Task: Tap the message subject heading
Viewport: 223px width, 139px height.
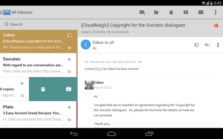Action: pyautogui.click(x=133, y=25)
